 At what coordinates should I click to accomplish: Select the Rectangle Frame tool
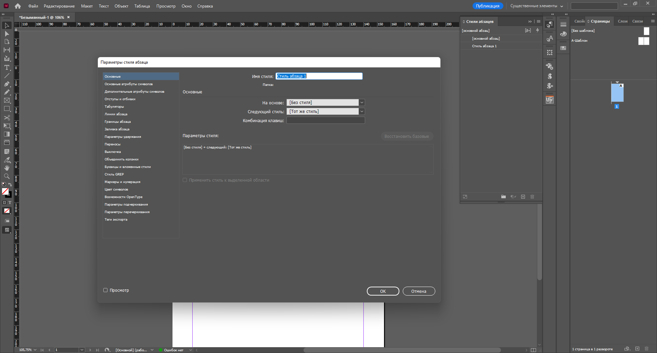click(x=7, y=101)
